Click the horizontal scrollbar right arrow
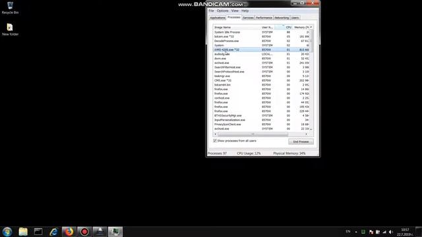 (306, 134)
